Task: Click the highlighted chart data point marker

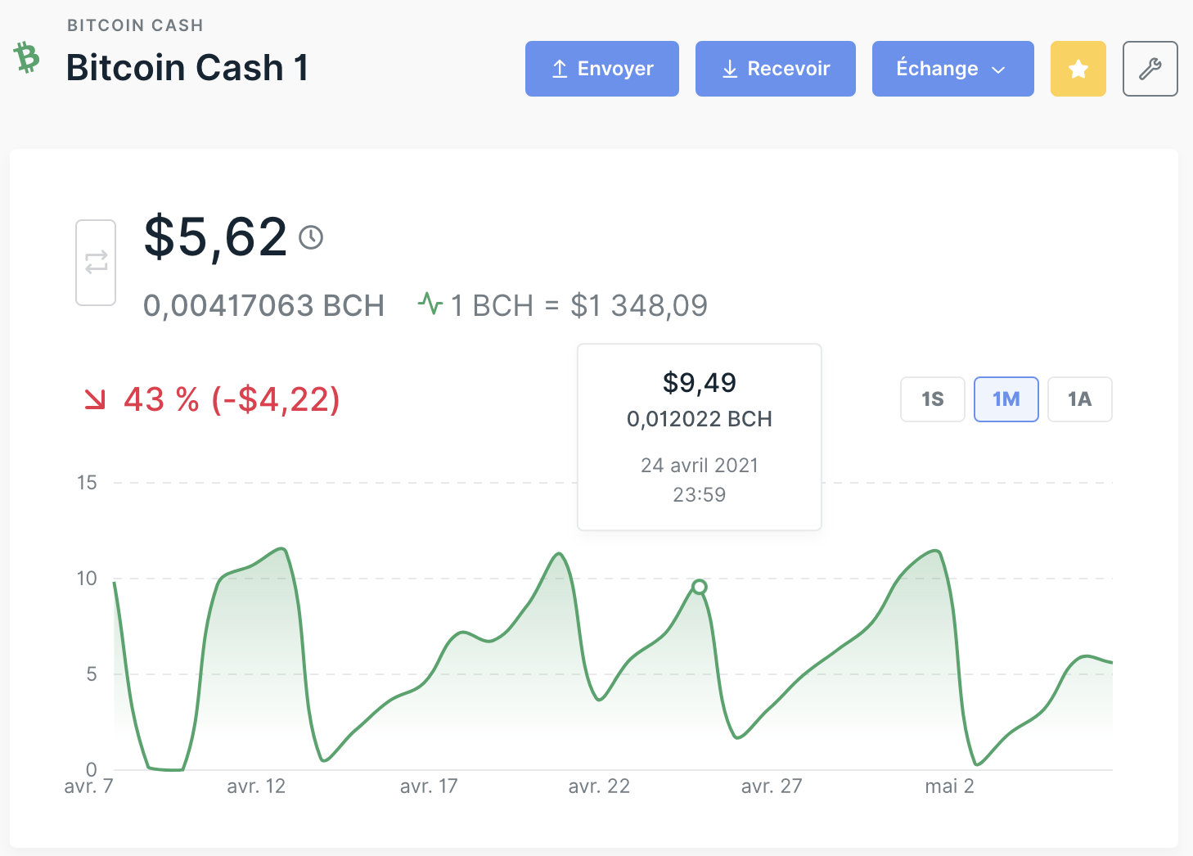Action: [699, 586]
